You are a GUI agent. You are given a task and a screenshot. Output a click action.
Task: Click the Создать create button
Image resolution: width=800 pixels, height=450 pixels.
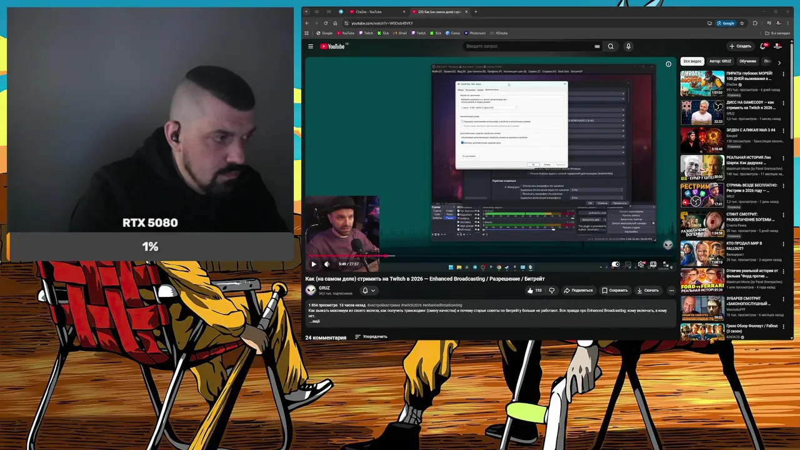click(x=740, y=46)
